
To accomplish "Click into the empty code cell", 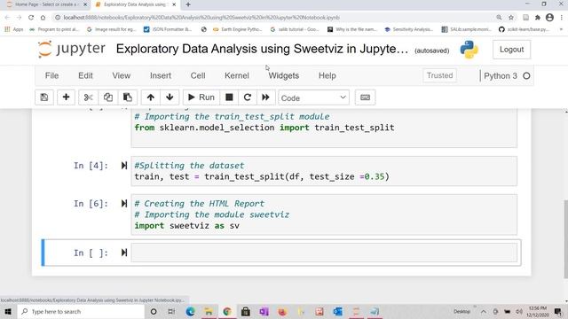I will click(x=324, y=253).
